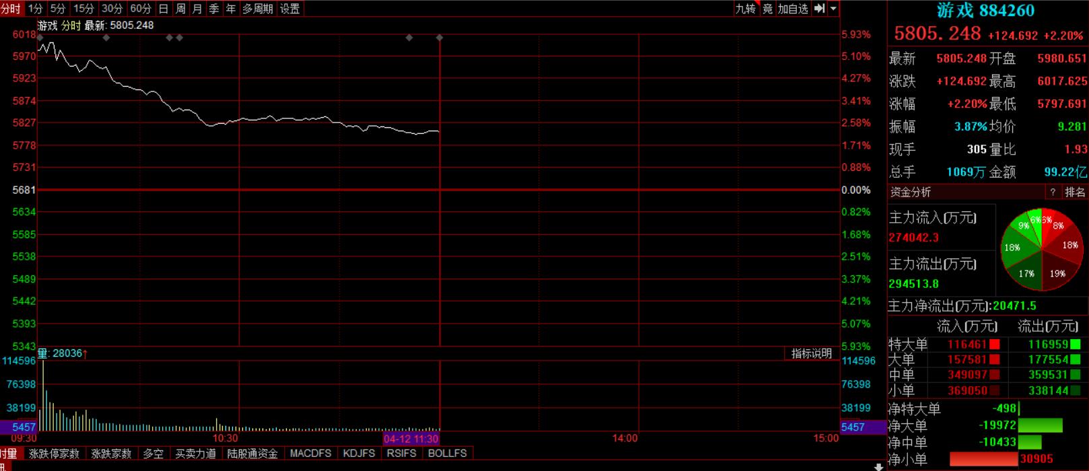Open the 多周期 multi-period view
The image size is (1089, 471).
pos(258,9)
